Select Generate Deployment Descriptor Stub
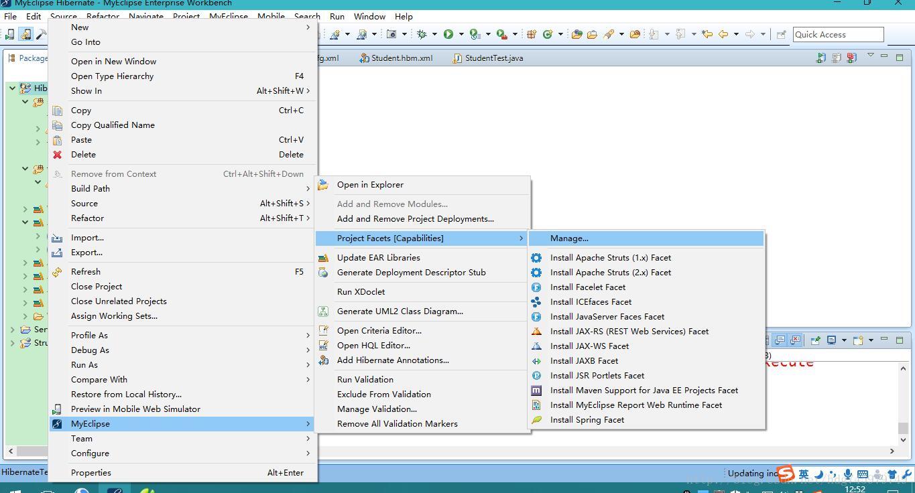 click(x=422, y=273)
